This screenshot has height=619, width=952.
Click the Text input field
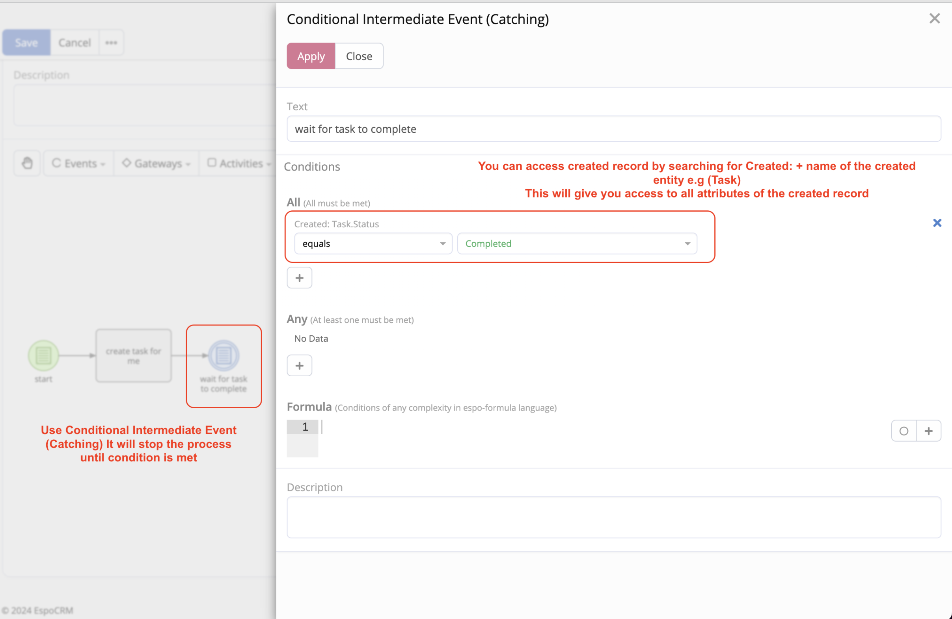pos(613,129)
